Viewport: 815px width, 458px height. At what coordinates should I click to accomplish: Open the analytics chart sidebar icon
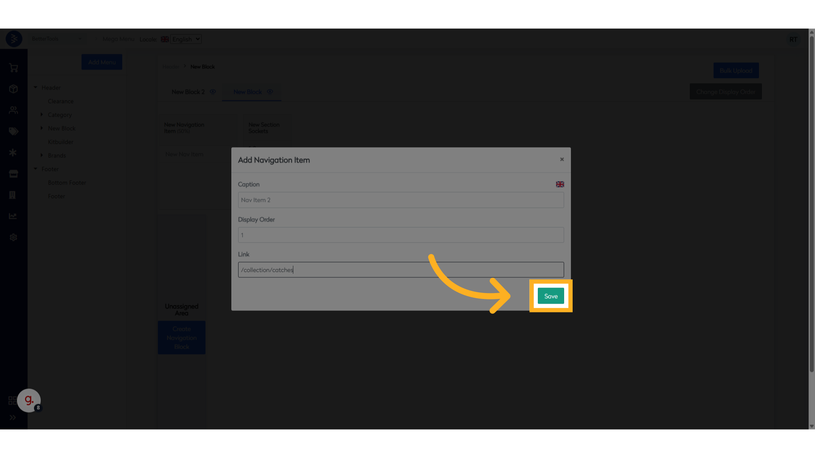[13, 216]
